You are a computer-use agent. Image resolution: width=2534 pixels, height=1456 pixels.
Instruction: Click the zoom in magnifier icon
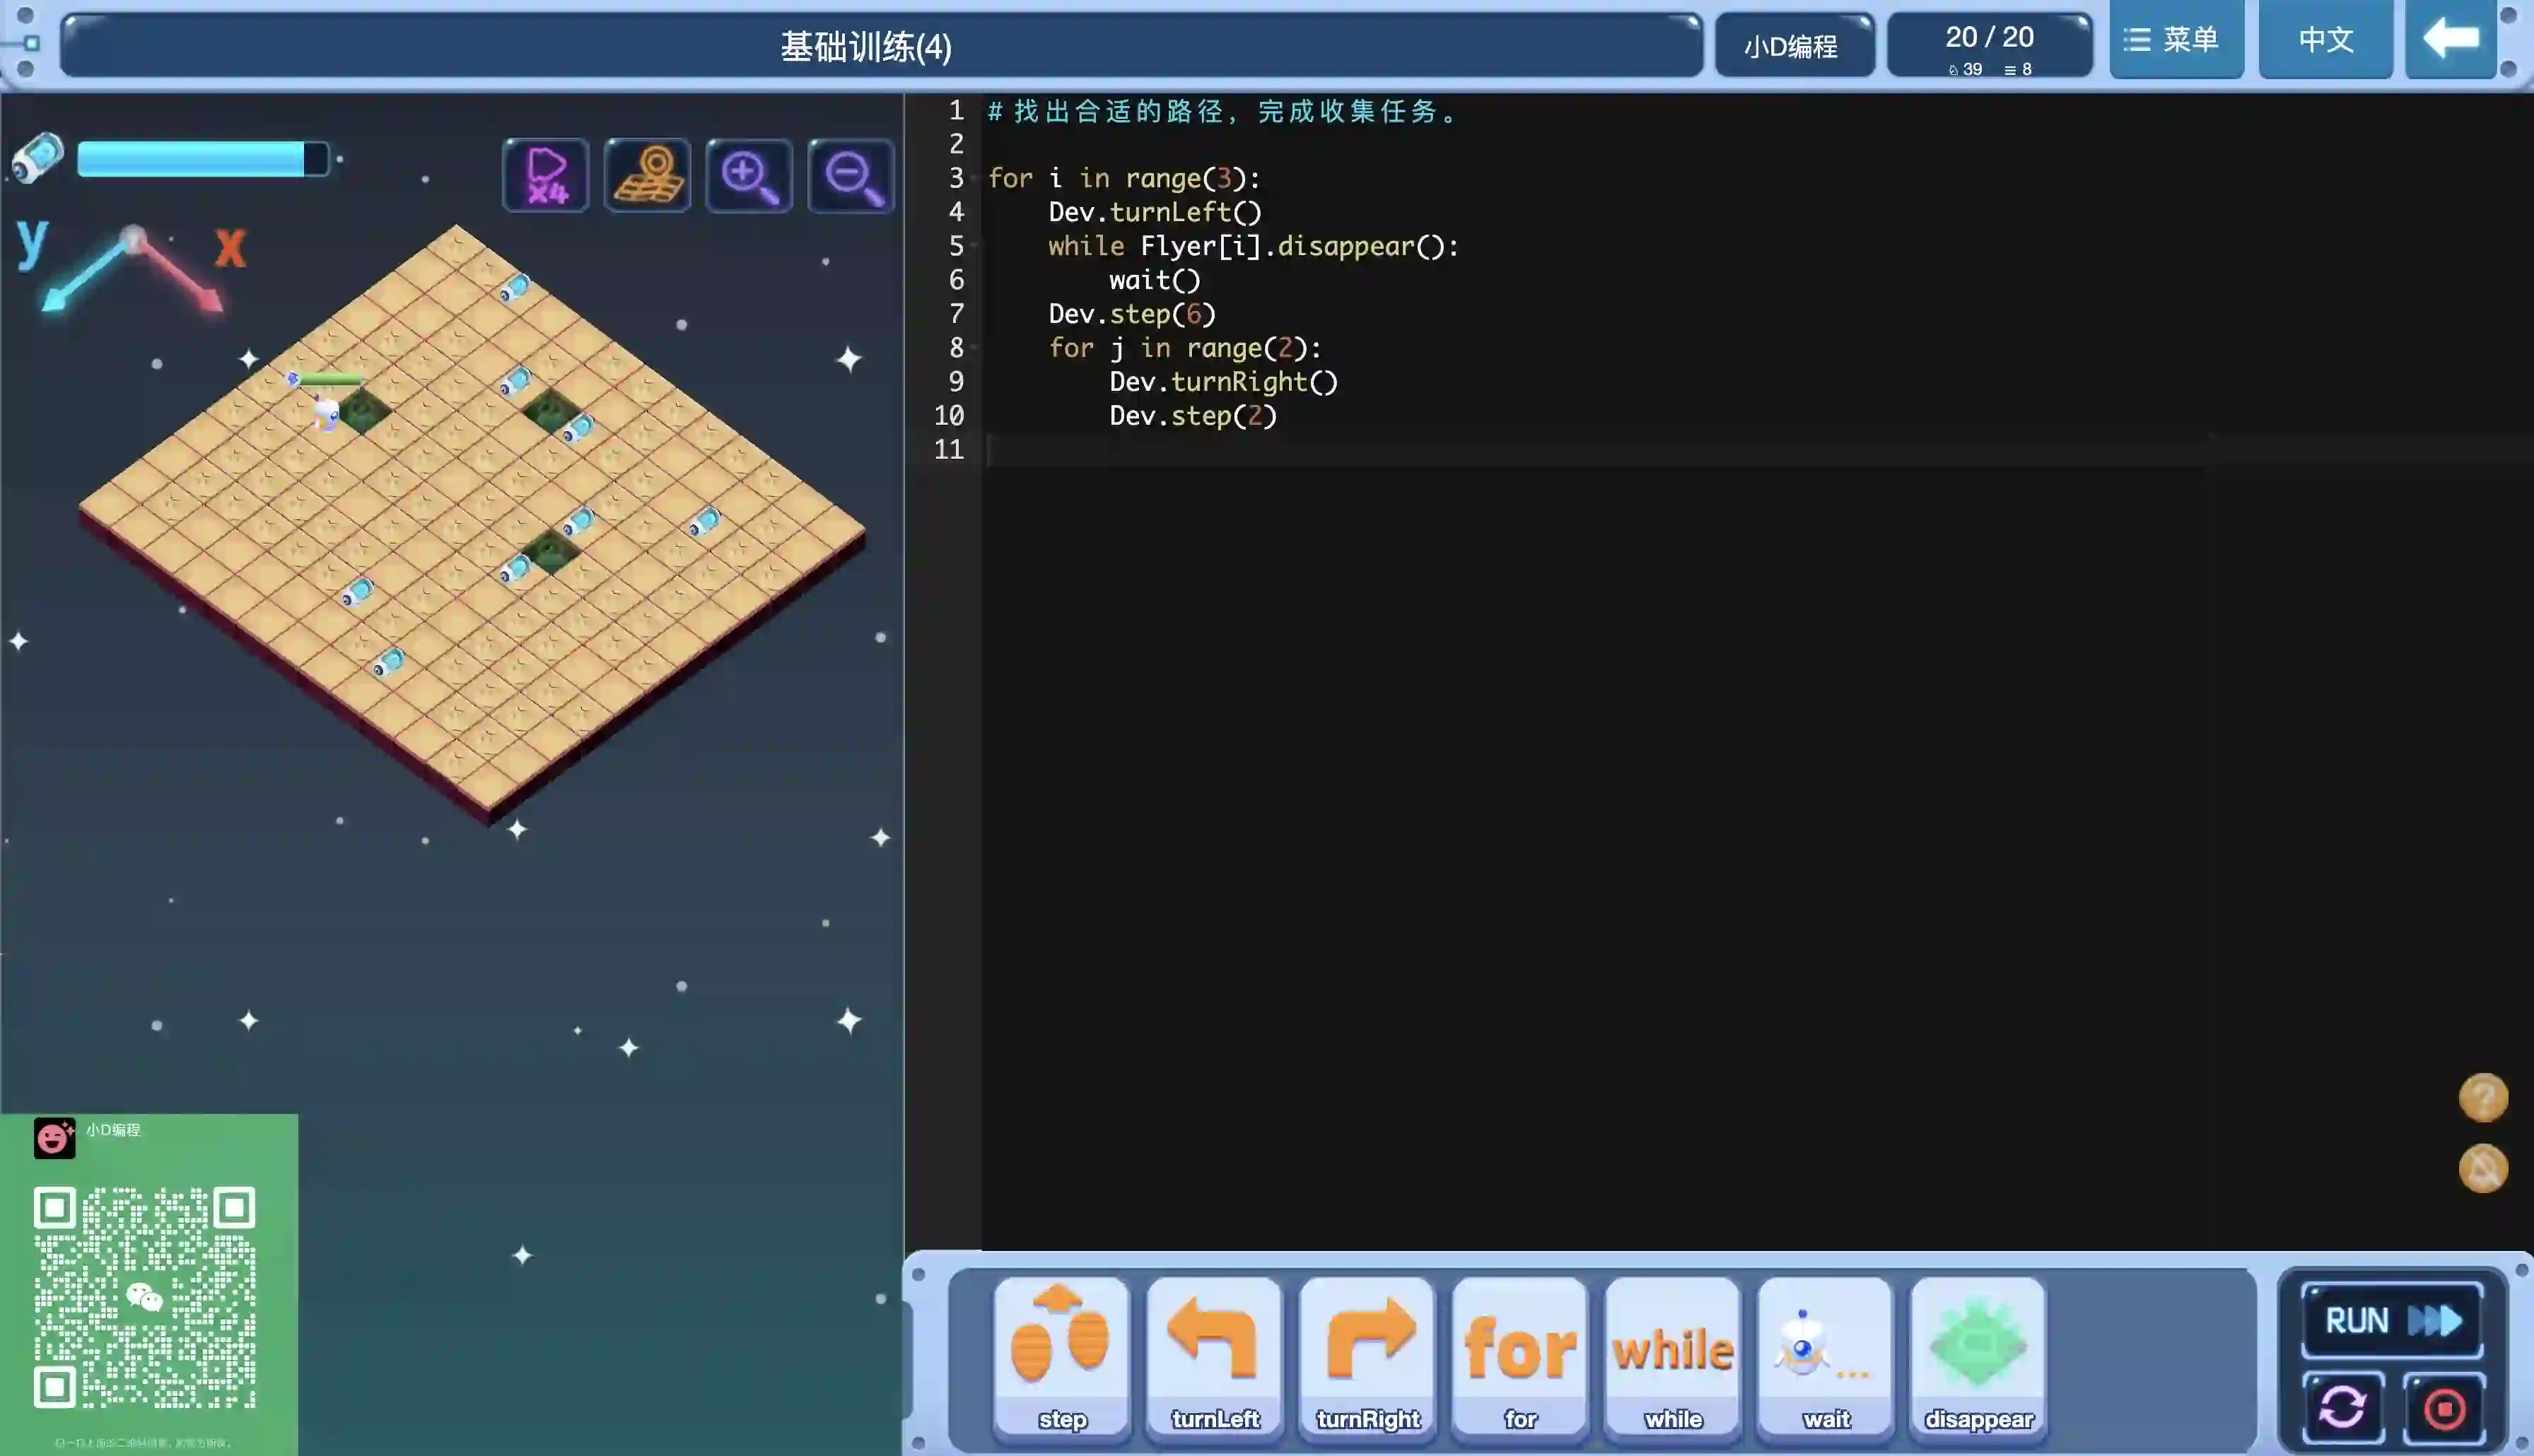coord(749,176)
